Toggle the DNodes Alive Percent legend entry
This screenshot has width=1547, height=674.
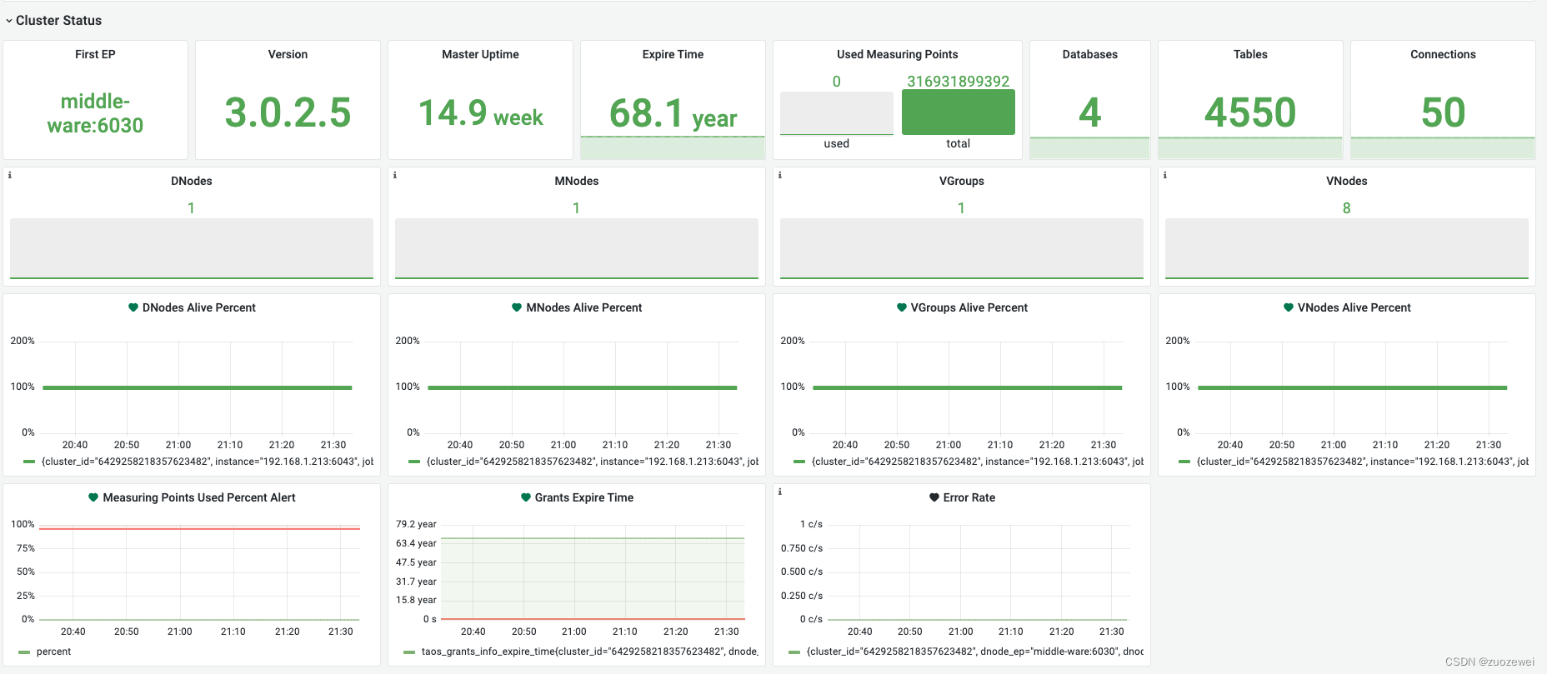pos(198,462)
